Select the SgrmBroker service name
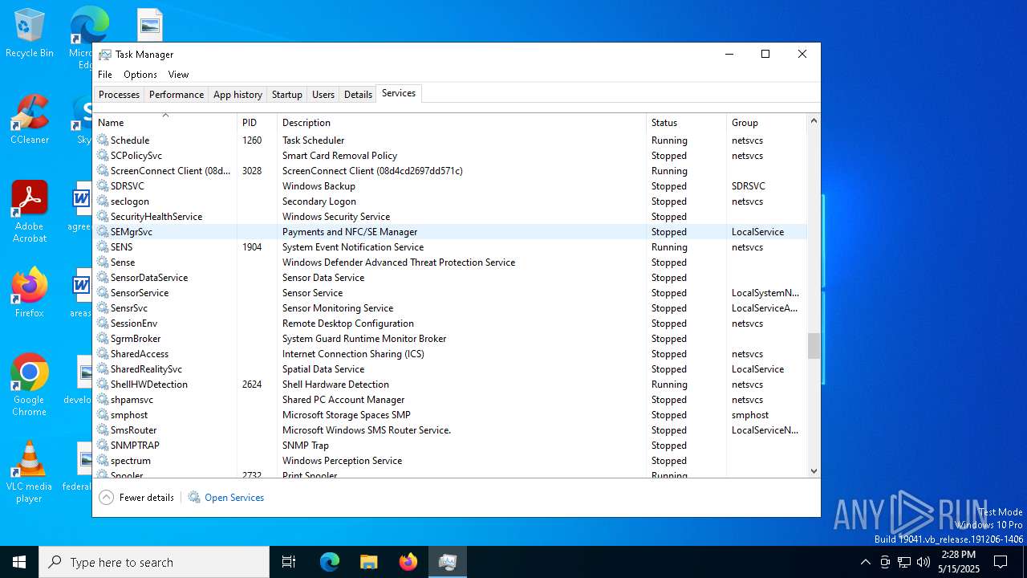Screen dimensions: 1027x578 (136, 339)
